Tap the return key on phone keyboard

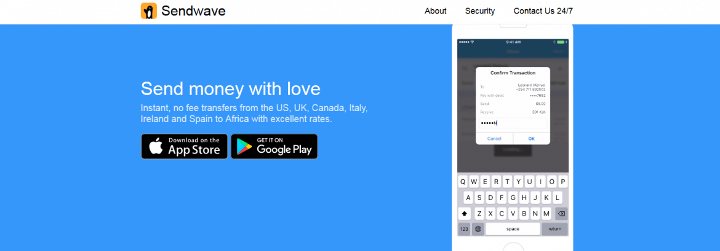[554, 229]
